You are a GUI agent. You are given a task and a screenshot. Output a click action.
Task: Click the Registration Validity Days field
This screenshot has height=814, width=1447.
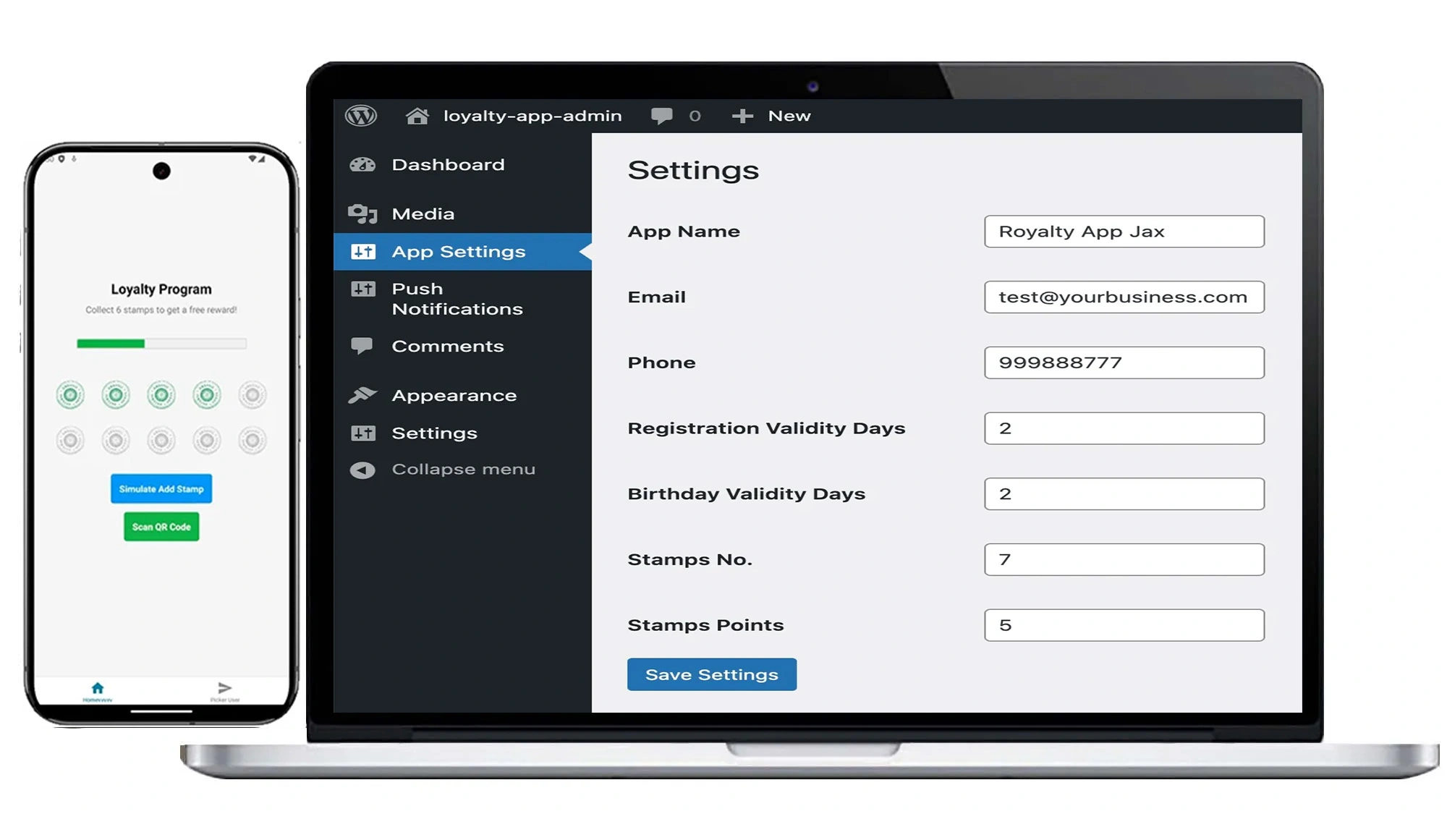pyautogui.click(x=1124, y=428)
